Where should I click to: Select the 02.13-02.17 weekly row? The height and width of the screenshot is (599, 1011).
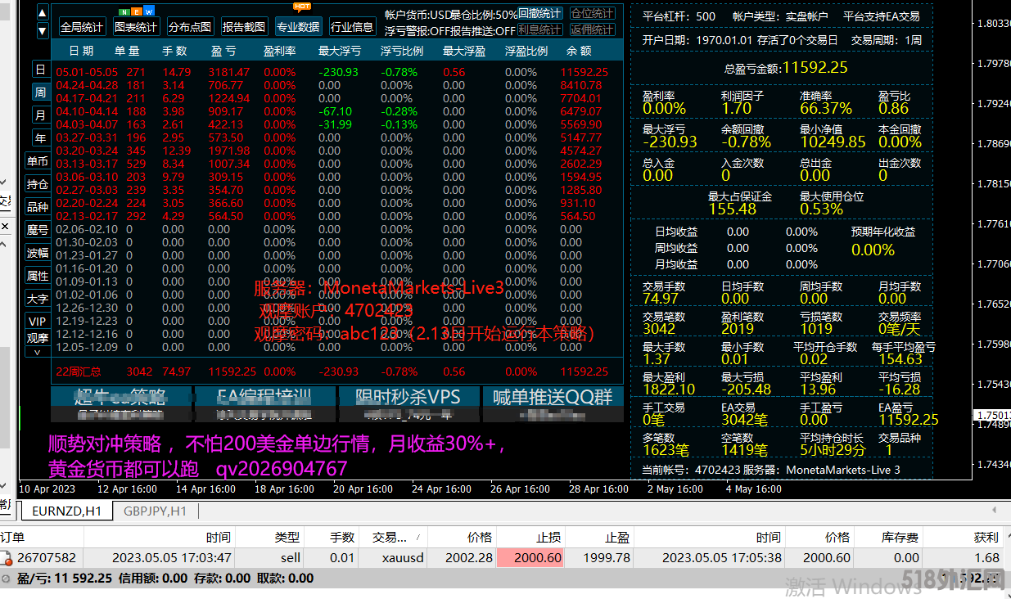click(x=337, y=216)
